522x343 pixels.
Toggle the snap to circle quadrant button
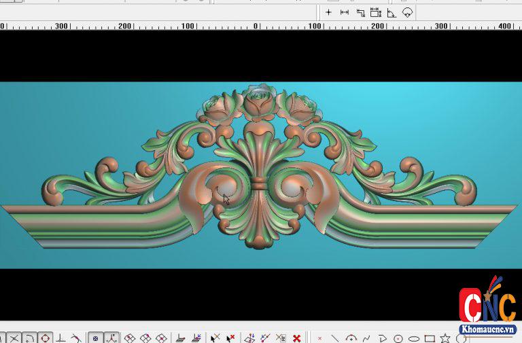pyautogui.click(x=46, y=338)
